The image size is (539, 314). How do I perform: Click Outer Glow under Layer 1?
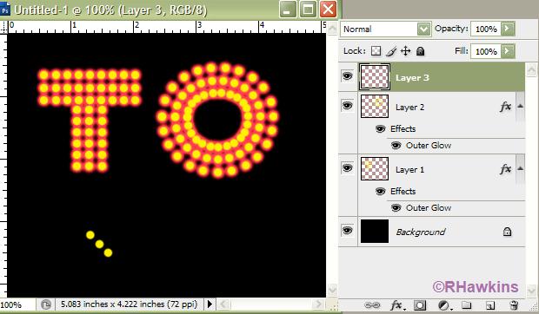429,207
